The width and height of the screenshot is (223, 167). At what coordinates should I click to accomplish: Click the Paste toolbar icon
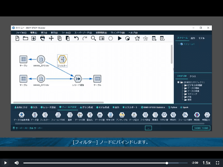click(x=68, y=38)
